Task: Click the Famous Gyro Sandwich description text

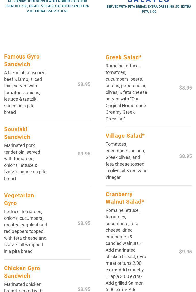Action: (x=25, y=92)
